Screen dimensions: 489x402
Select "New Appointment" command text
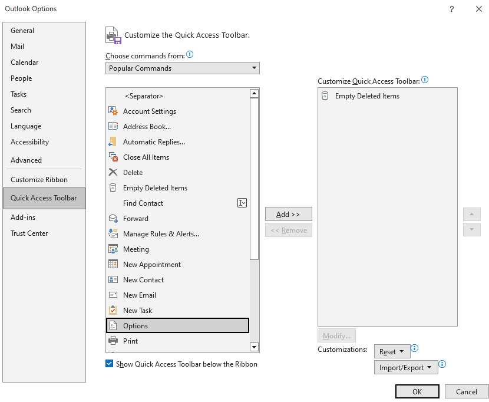pyautogui.click(x=152, y=265)
